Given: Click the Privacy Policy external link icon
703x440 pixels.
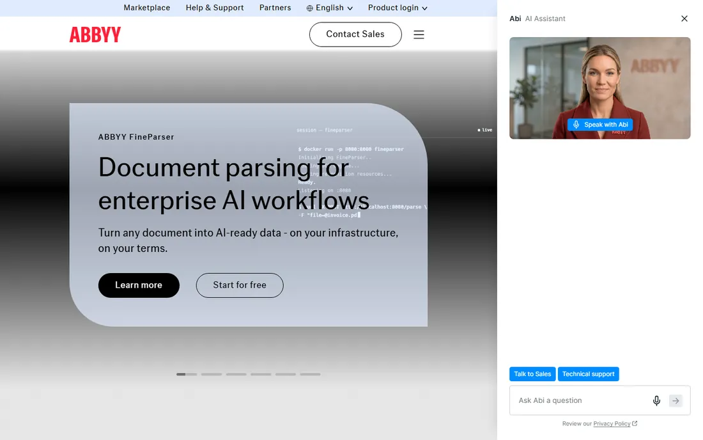Looking at the screenshot, I should pos(635,423).
